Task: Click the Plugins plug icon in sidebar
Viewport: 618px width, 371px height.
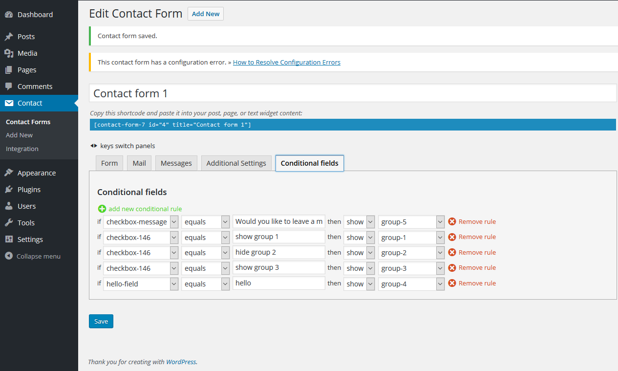Action: (9, 190)
